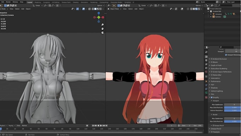Open the Help menu in top bar
The image size is (241, 136).
tap(22, 2)
